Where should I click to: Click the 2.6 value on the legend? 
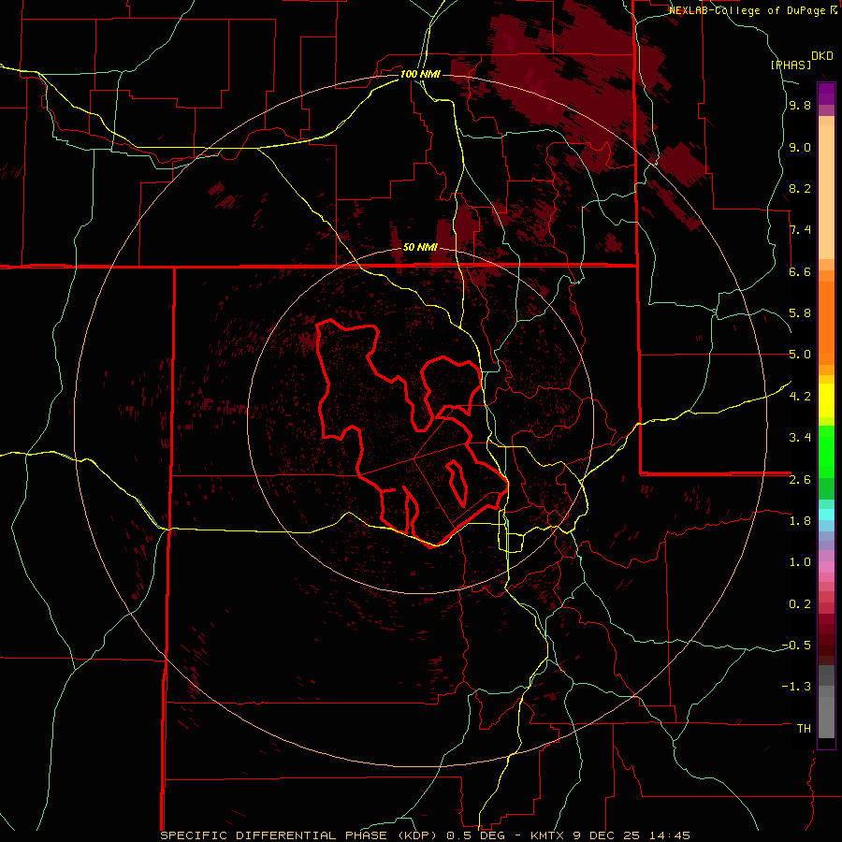(x=800, y=479)
